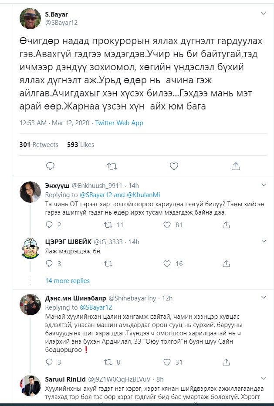The width and height of the screenshot is (274, 406).
Task: Open the @KhulanMi mention link
Action: coord(143,195)
